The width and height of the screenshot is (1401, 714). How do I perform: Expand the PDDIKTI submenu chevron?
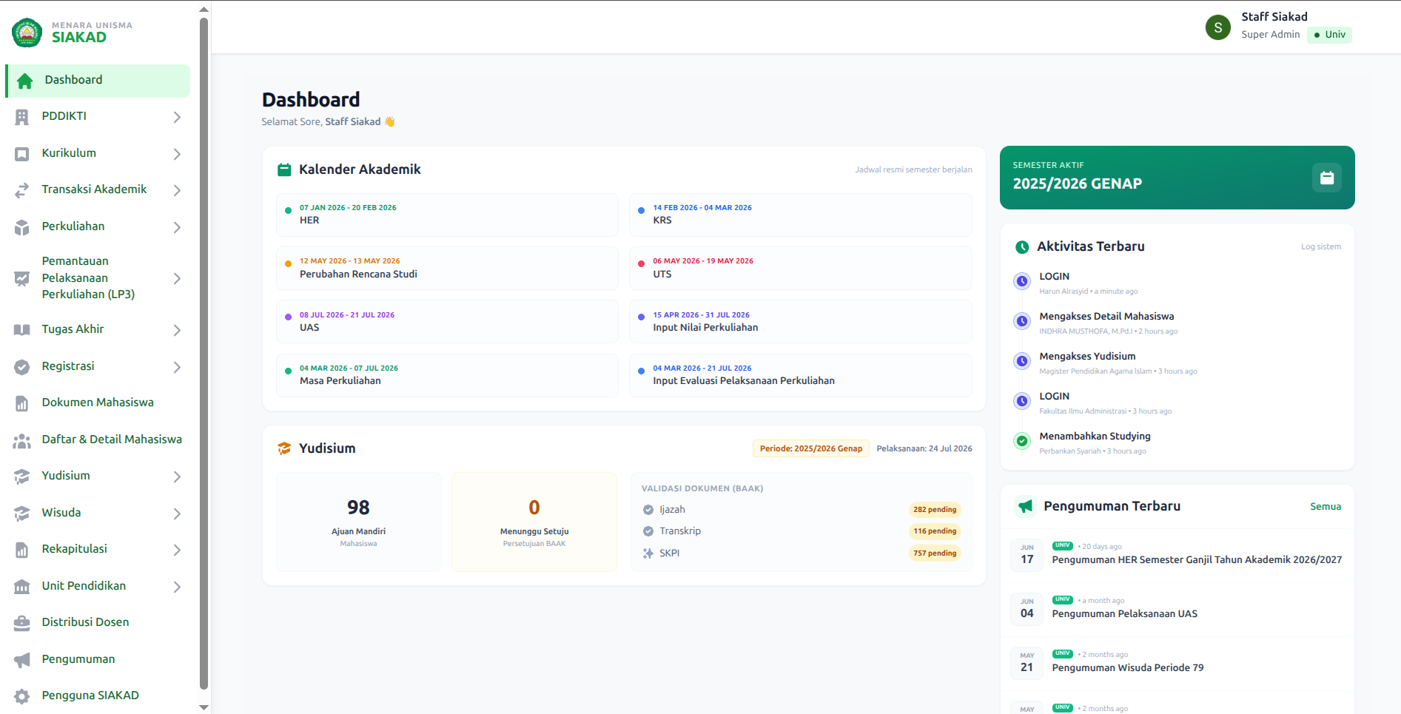[x=177, y=117]
